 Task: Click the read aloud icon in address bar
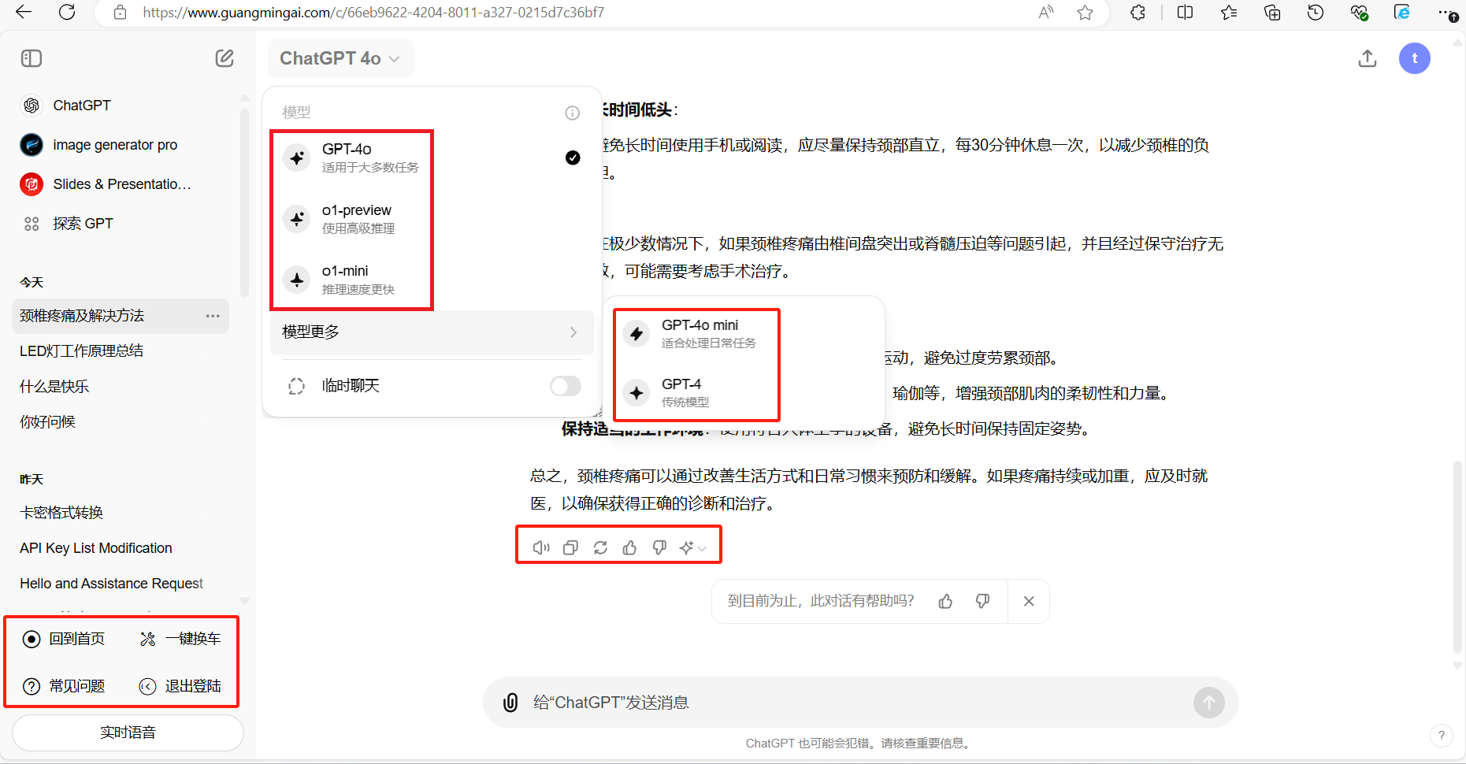[x=1046, y=12]
